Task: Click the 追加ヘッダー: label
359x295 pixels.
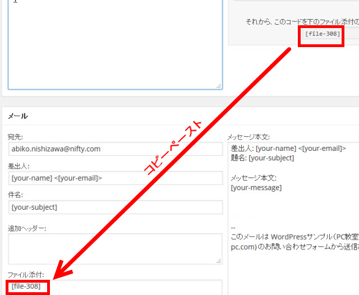Action: [x=27, y=228]
